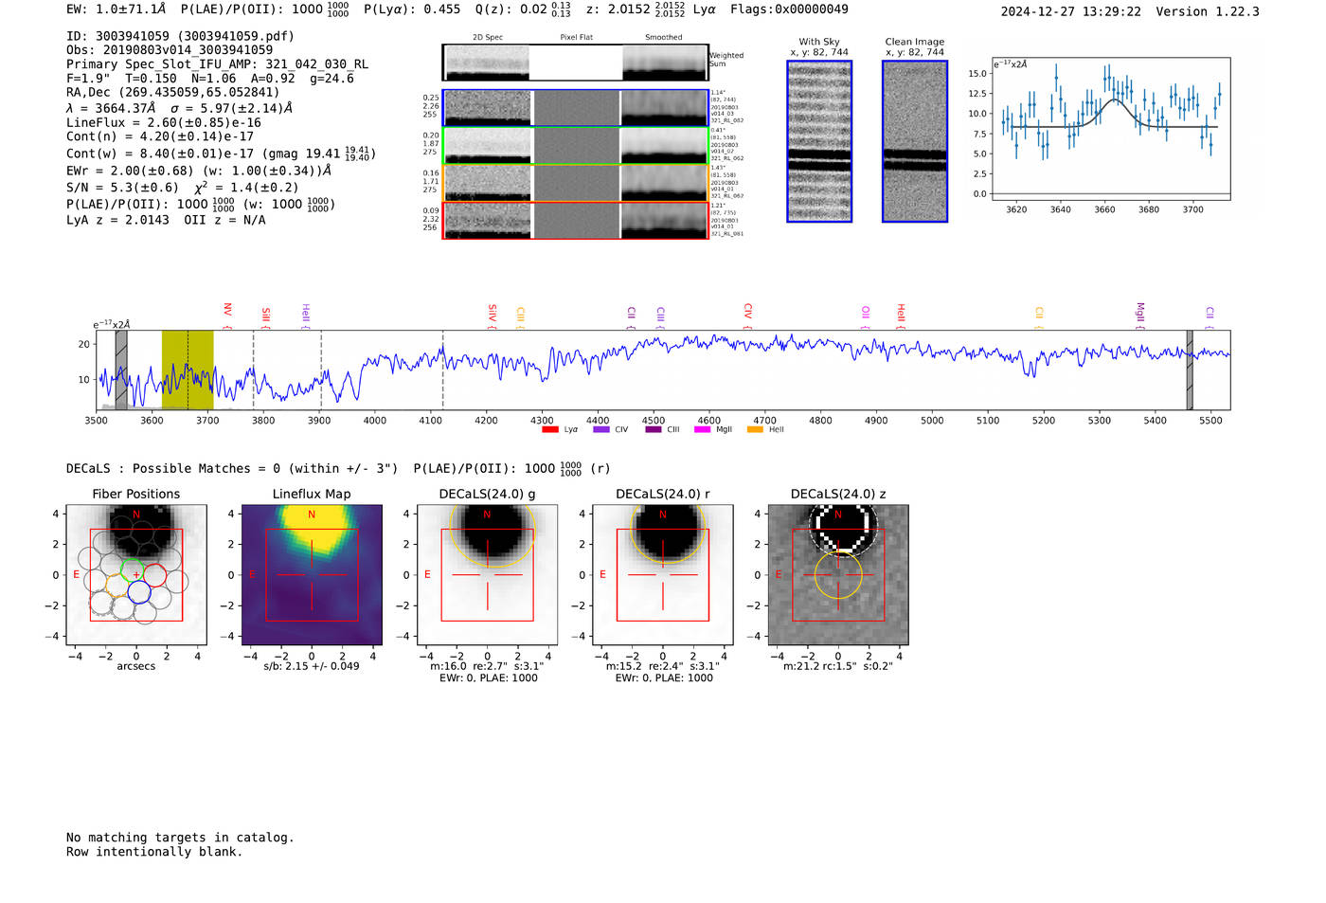Viewport: 1326px width, 903px height.
Task: Click the SiIV line marker label
Action: [x=493, y=315]
